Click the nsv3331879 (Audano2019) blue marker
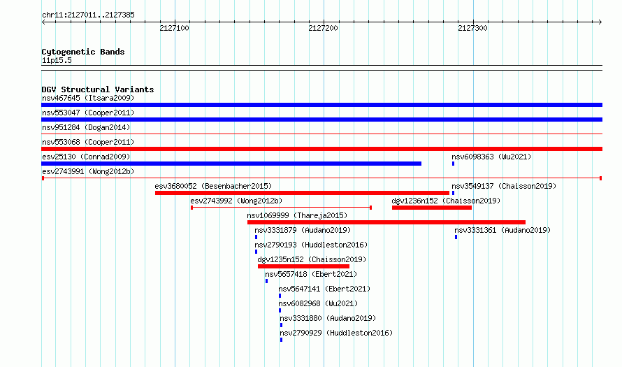The height and width of the screenshot is (367, 622). tap(256, 237)
